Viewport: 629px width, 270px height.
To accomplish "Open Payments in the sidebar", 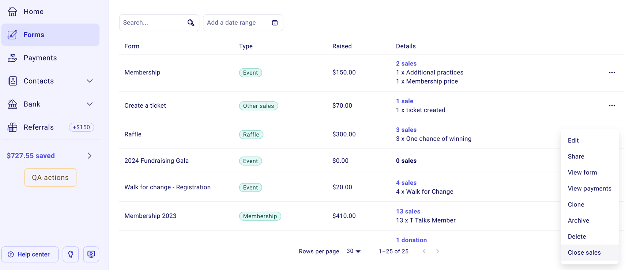I will click(x=40, y=58).
